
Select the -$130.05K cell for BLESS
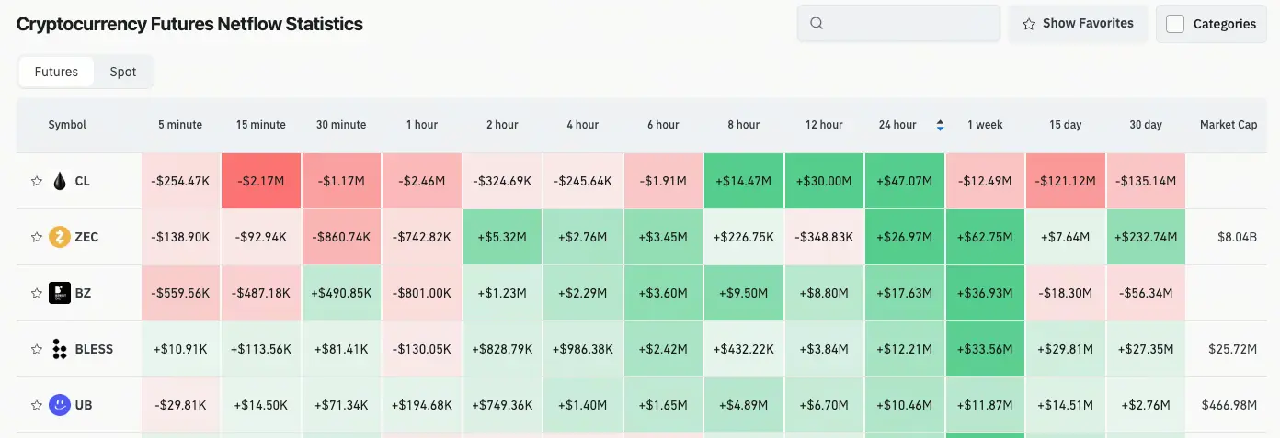point(422,349)
